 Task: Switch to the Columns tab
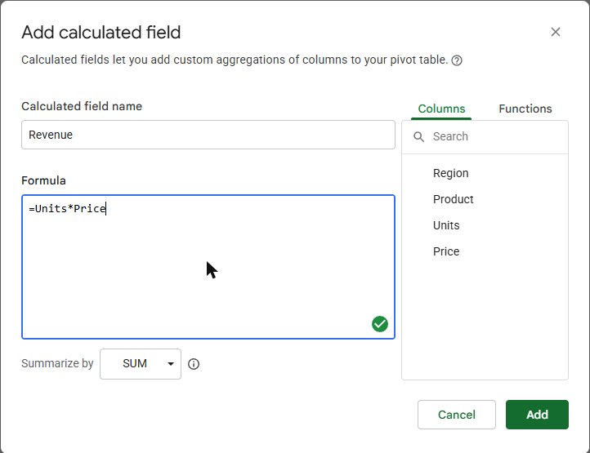441,109
